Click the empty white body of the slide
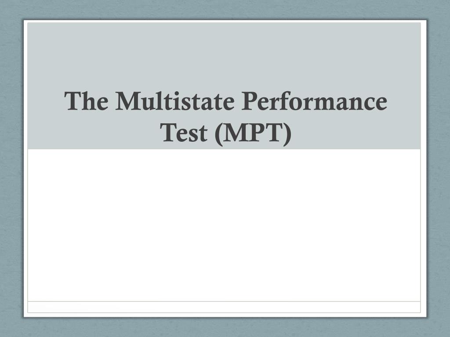The height and width of the screenshot is (337, 450). pyautogui.click(x=224, y=225)
